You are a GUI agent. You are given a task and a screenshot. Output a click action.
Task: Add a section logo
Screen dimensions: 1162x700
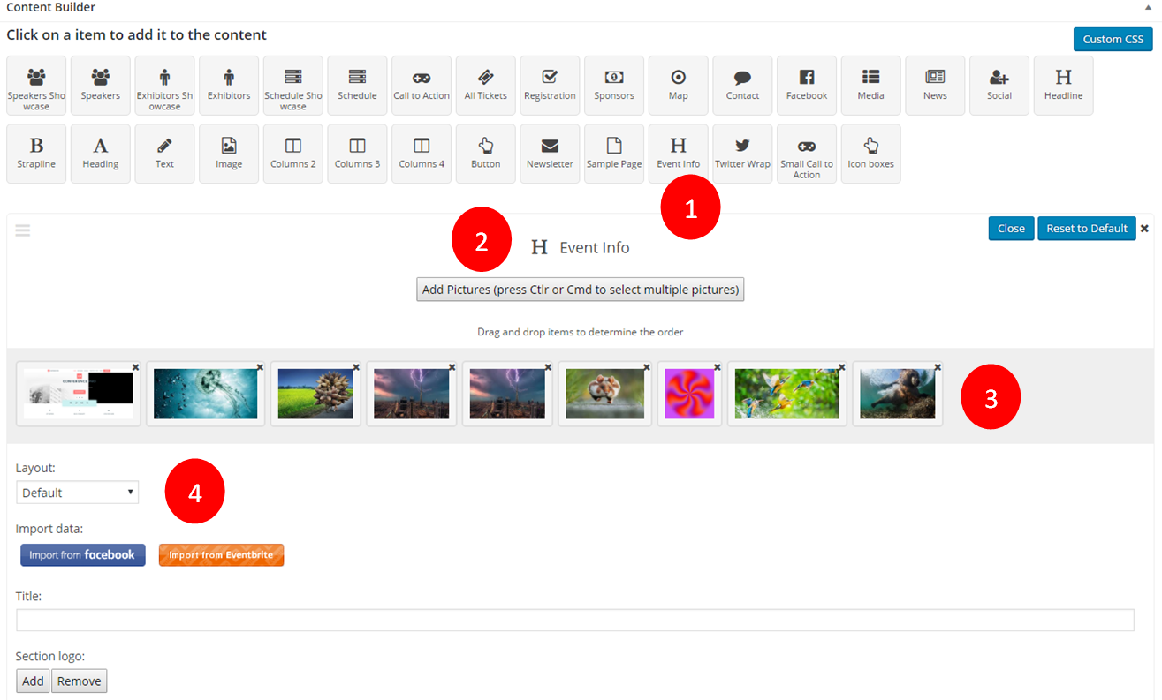click(33, 681)
